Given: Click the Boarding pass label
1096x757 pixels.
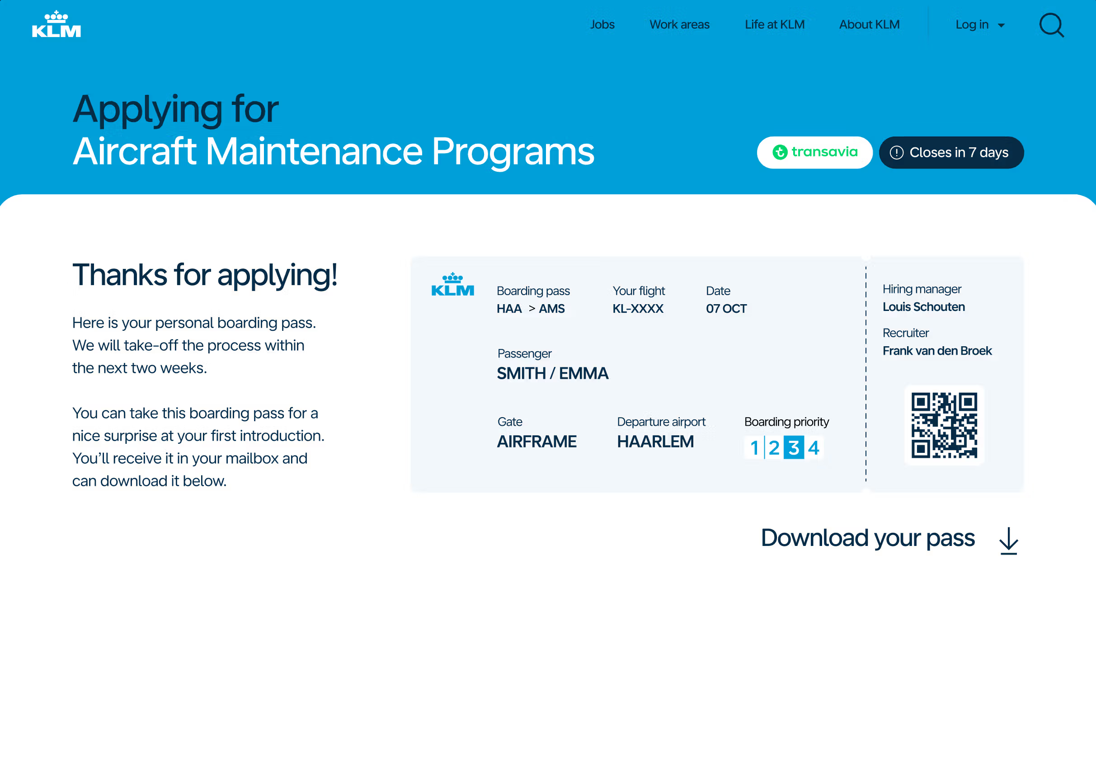Looking at the screenshot, I should pyautogui.click(x=533, y=291).
